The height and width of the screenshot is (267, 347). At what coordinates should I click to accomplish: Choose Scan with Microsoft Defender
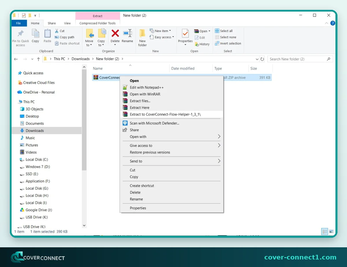pos(171,123)
